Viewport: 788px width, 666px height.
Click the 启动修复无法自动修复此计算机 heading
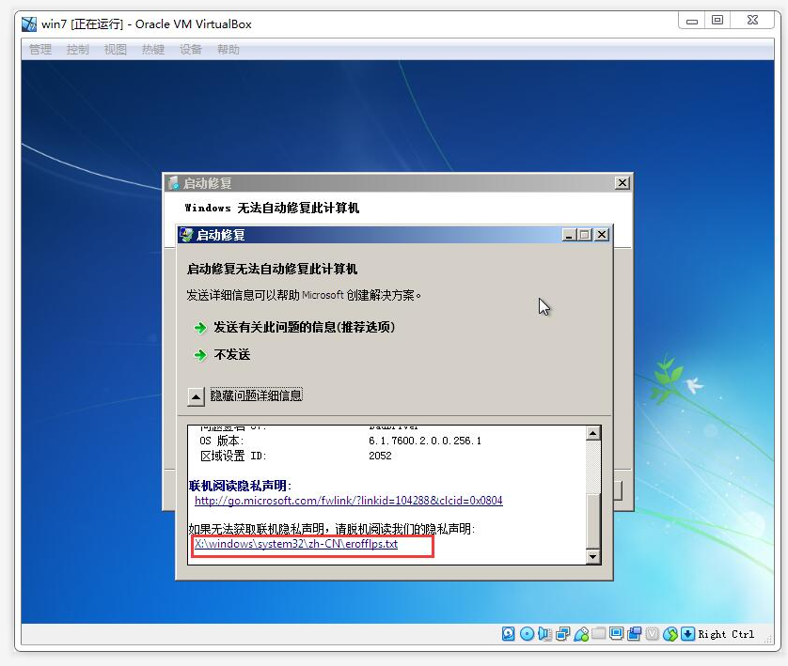click(272, 269)
